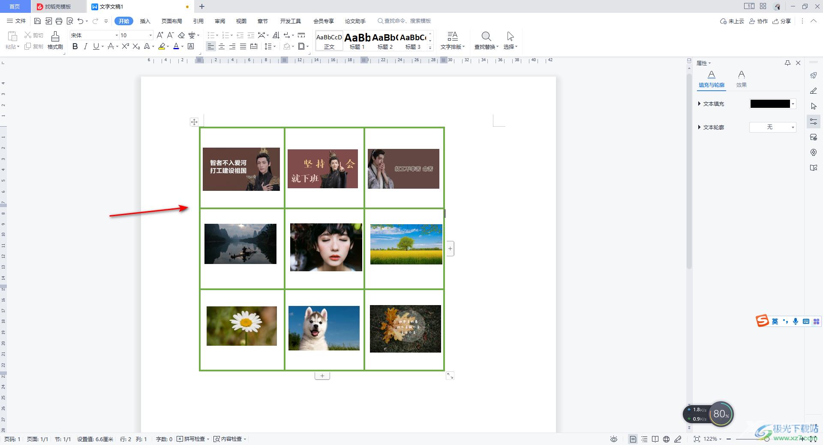The width and height of the screenshot is (823, 445).
Task: Apply the 标题 1 style
Action: tap(357, 41)
